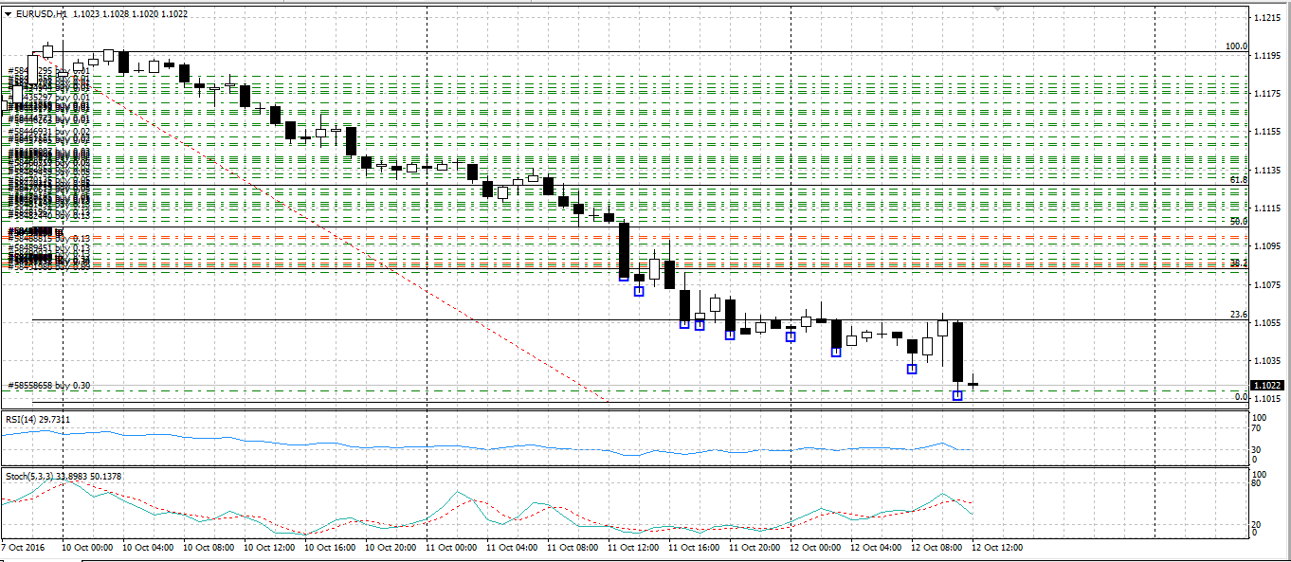Click the 11 Oct 12:00 time label
The height and width of the screenshot is (562, 1291).
pyautogui.click(x=633, y=547)
